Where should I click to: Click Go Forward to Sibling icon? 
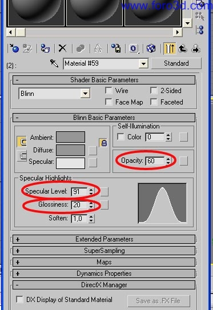(x=196, y=48)
